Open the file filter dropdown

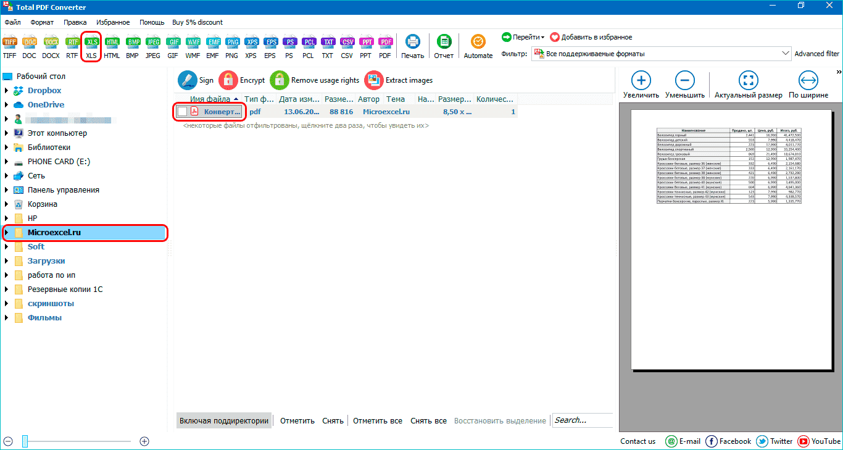click(786, 54)
